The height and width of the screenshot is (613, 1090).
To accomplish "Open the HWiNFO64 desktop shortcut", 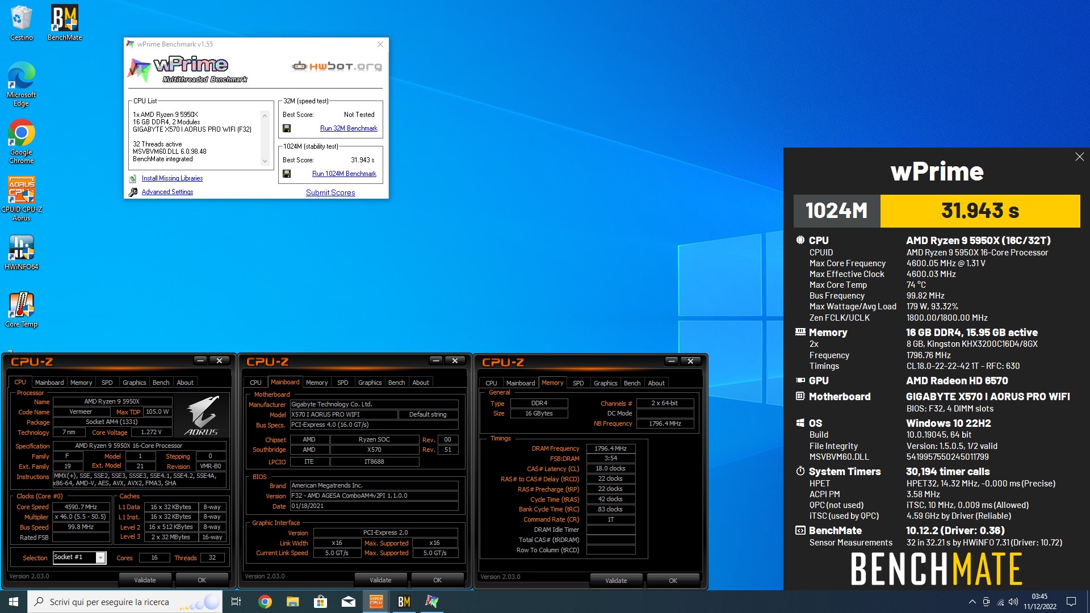I will [22, 252].
